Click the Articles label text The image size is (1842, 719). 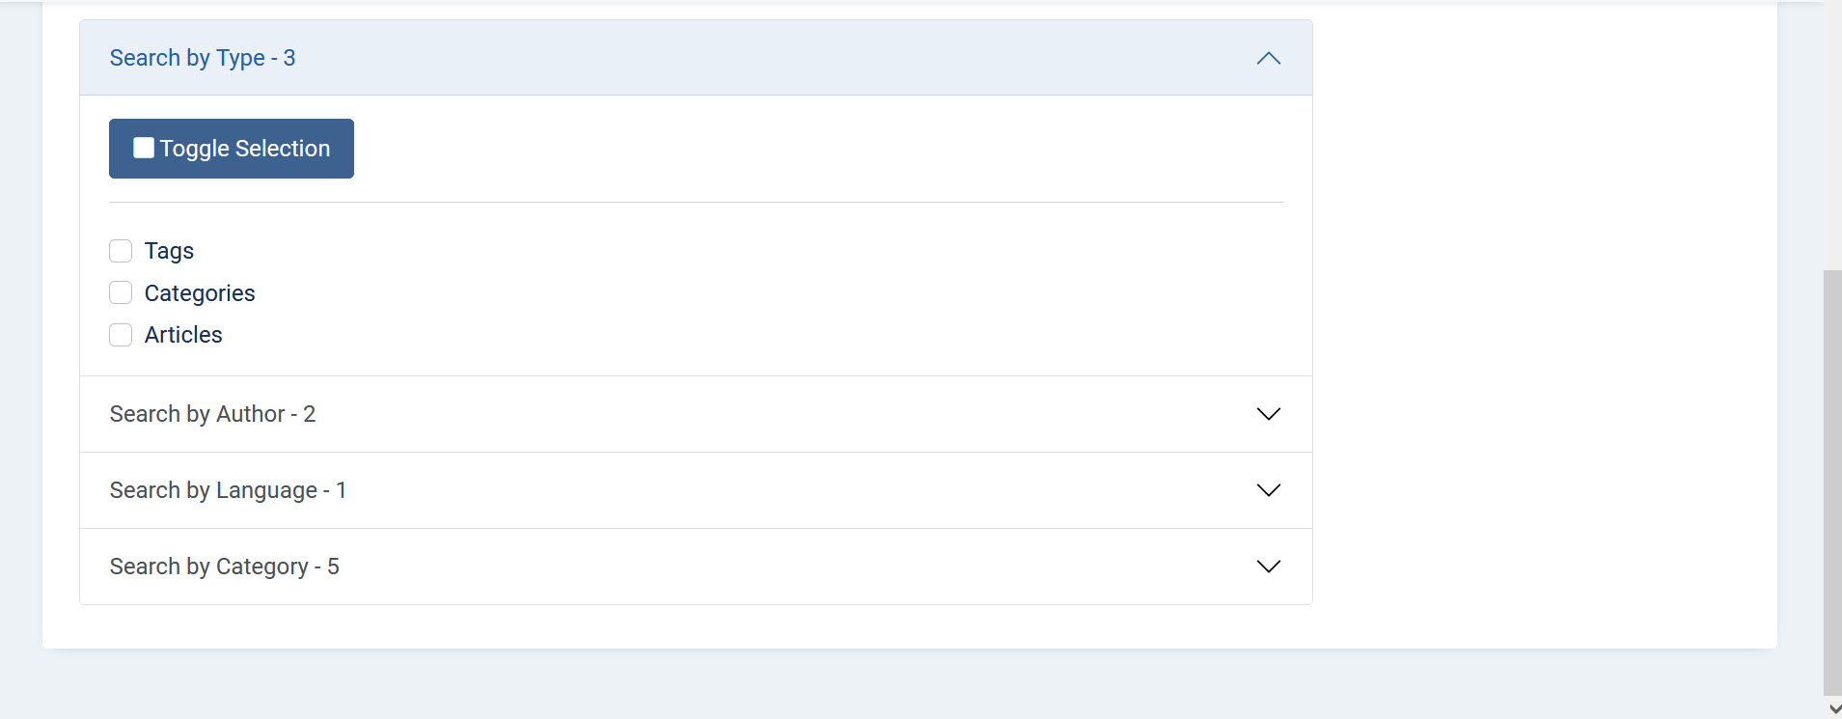point(183,335)
